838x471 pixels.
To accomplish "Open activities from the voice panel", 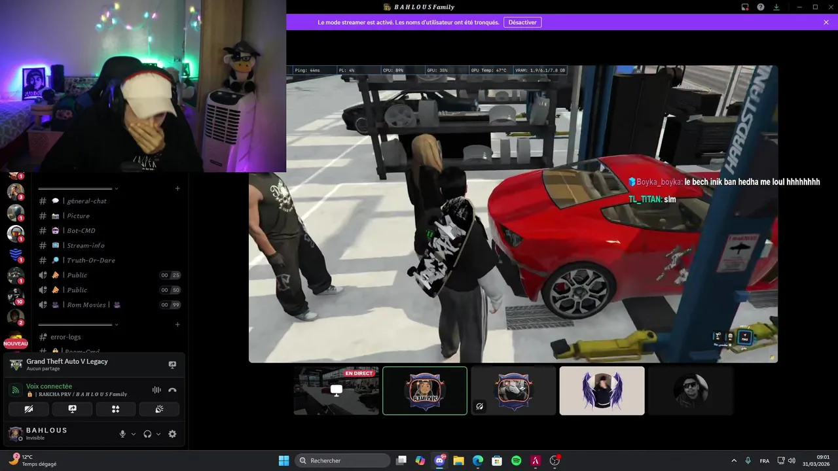I will click(x=116, y=409).
